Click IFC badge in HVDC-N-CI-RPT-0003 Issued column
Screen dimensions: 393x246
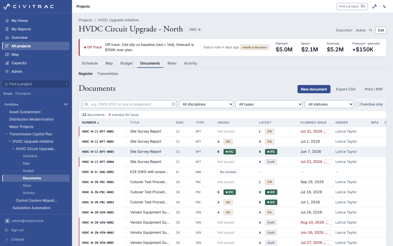(x=230, y=152)
